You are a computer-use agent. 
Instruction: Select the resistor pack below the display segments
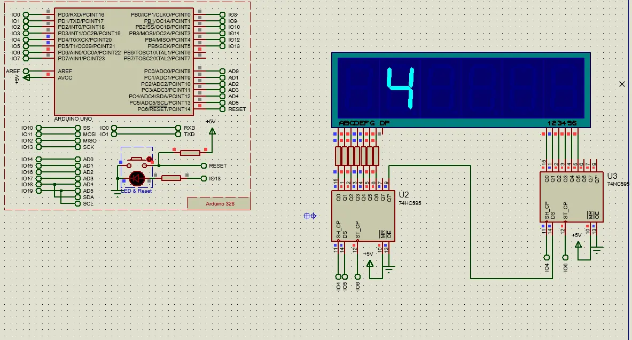[357, 156]
